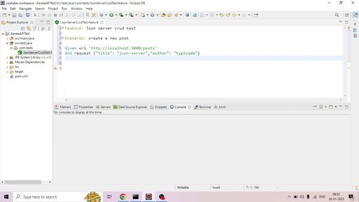
Task: Click the Search flashlight icon in the toolbar
Action: pyautogui.click(x=176, y=15)
